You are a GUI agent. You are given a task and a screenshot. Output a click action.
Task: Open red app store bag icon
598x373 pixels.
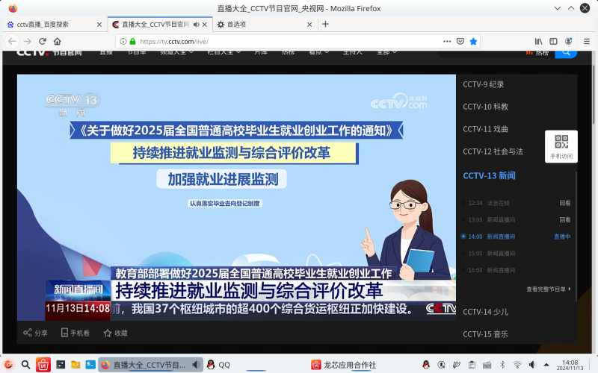(43, 365)
